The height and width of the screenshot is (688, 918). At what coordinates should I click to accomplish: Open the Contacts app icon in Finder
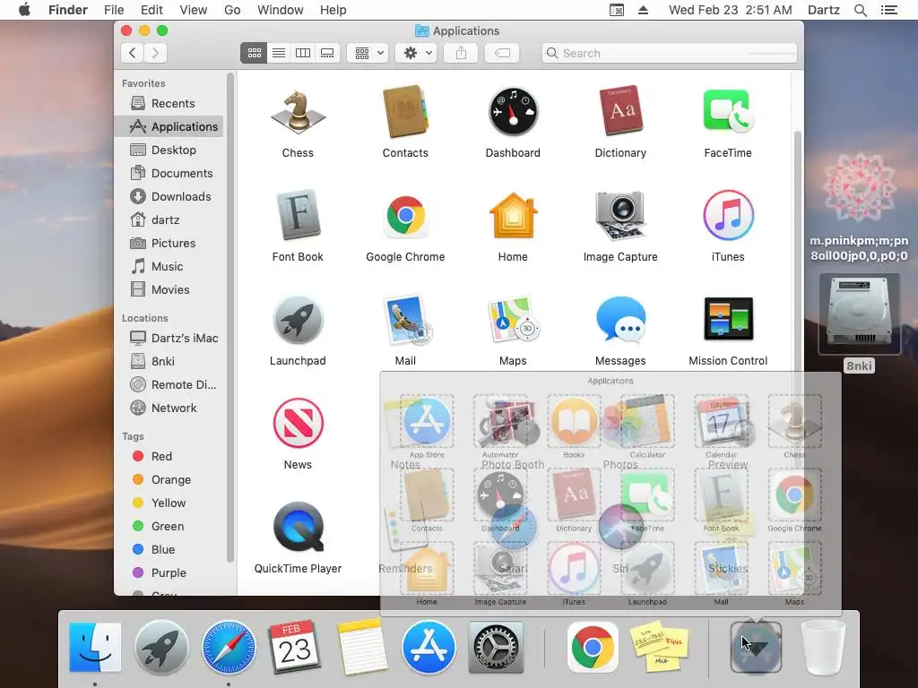(405, 112)
